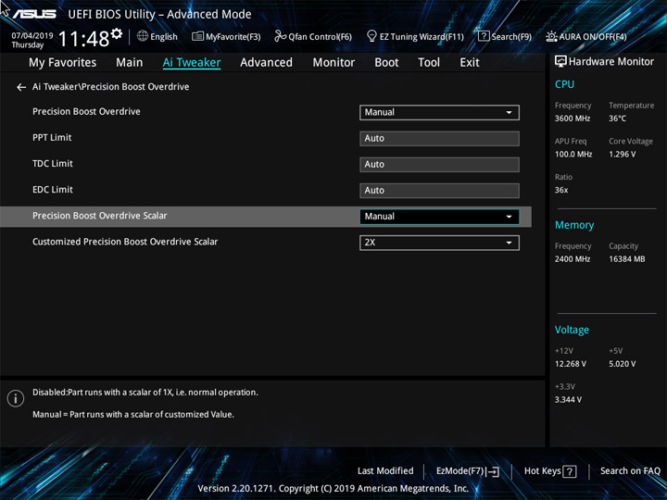Click Search(F9) label
Viewport: 667px width, 500px height.
pos(511,37)
